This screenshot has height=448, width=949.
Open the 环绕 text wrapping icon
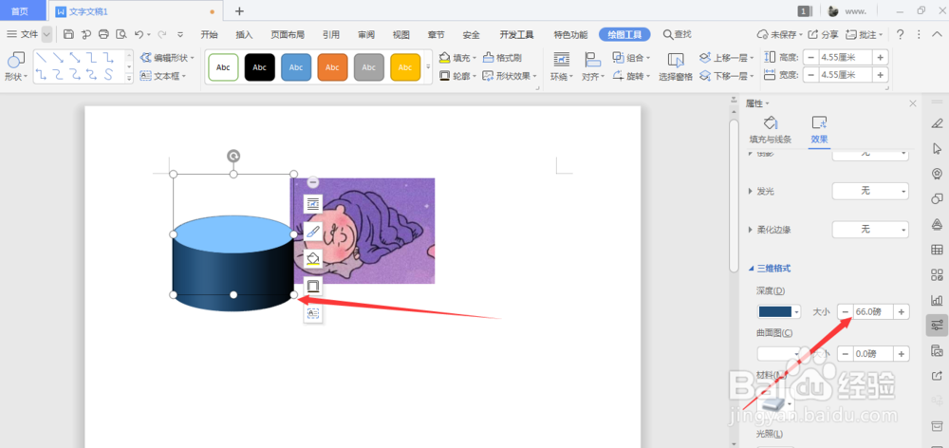[562, 60]
